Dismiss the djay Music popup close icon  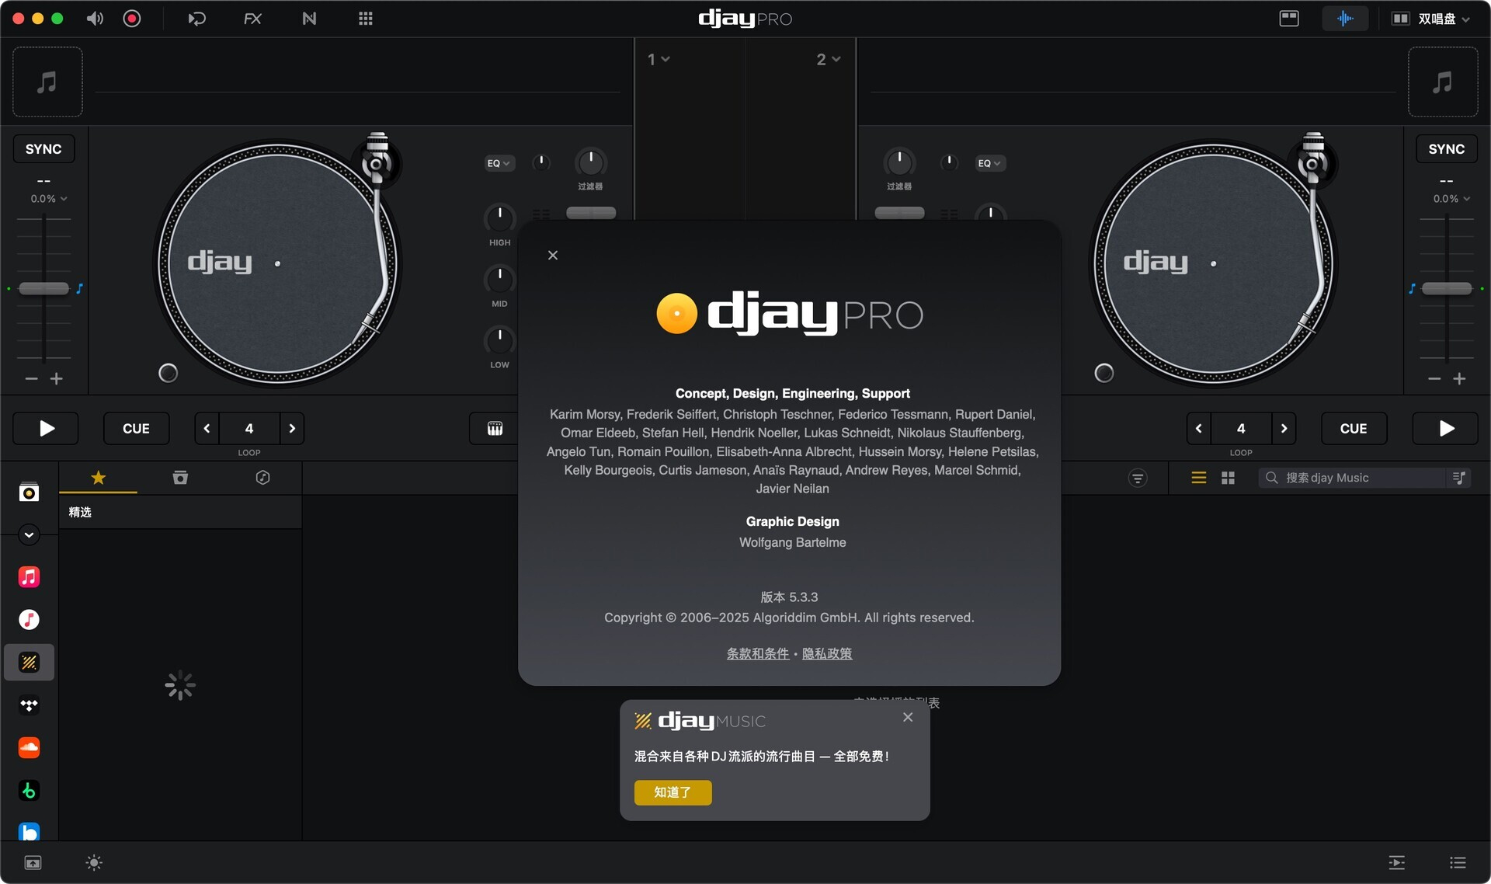(908, 717)
